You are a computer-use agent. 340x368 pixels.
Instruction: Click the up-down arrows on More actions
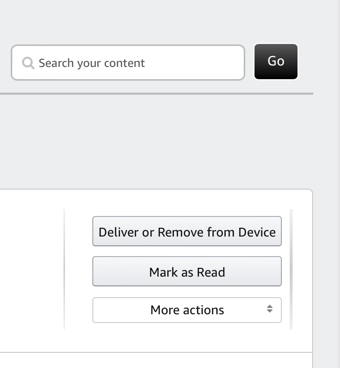(270, 309)
